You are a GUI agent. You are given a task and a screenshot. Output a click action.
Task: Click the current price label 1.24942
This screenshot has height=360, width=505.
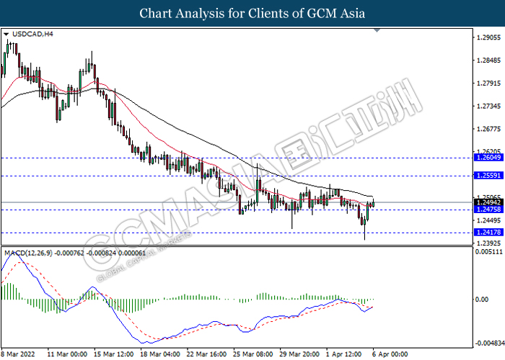coord(488,202)
